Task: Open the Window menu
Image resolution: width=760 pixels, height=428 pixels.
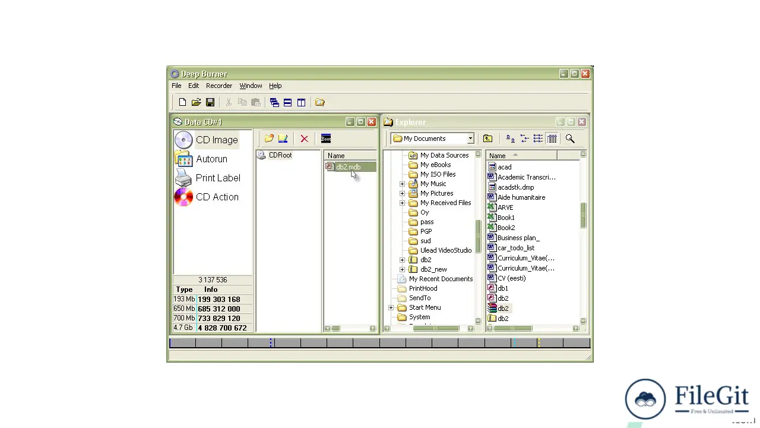Action: pyautogui.click(x=251, y=86)
